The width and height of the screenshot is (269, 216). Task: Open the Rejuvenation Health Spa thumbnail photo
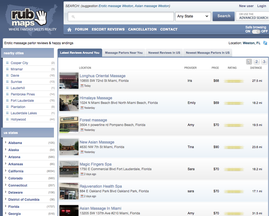(69, 191)
